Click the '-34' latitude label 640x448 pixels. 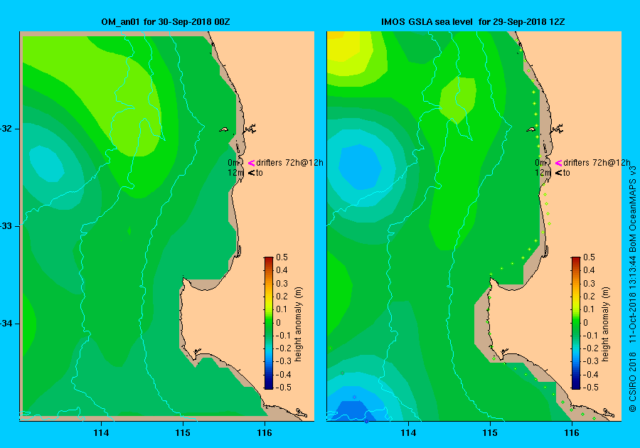click(x=6, y=324)
